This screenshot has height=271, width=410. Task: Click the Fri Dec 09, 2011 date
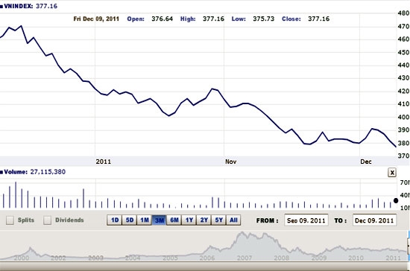96,19
